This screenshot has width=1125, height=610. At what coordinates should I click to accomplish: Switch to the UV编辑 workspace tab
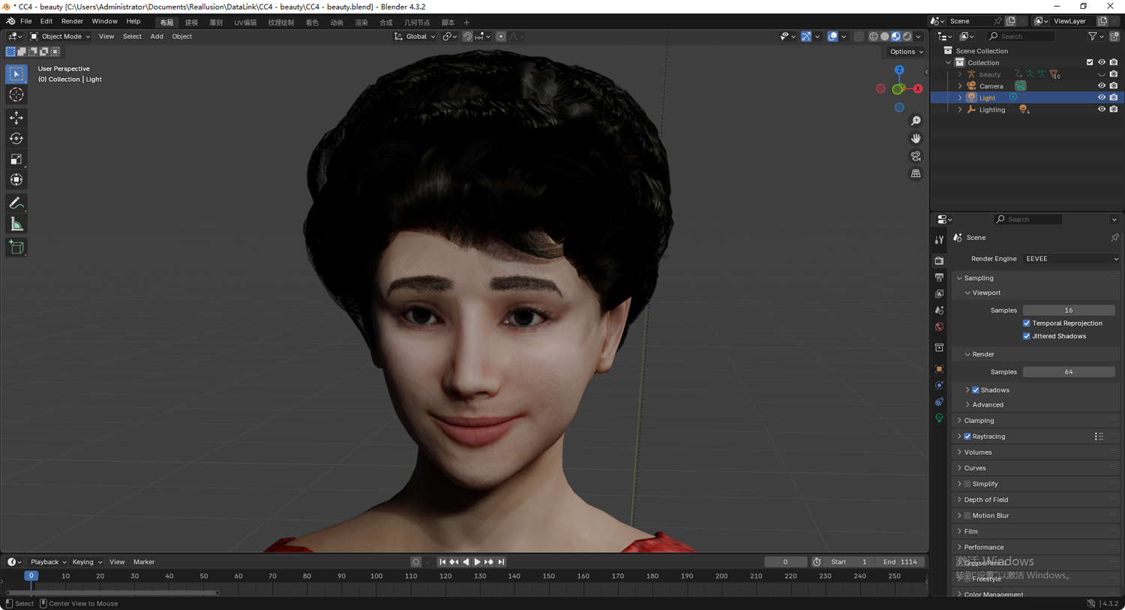[x=245, y=23]
